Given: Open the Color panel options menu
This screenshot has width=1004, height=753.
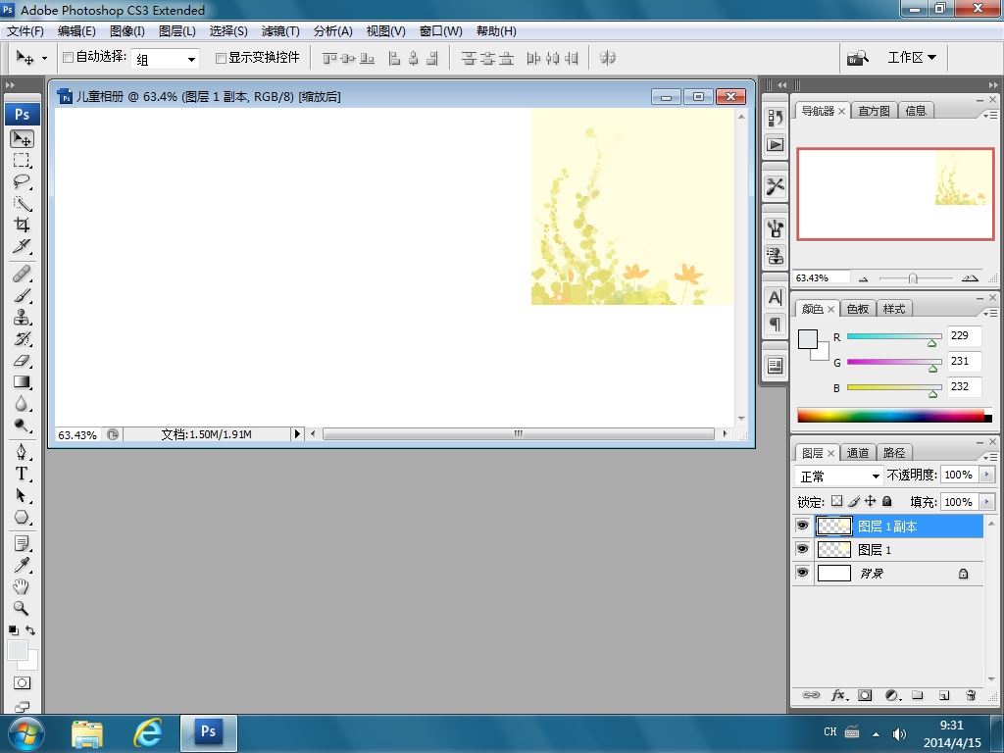Looking at the screenshot, I should 990,313.
